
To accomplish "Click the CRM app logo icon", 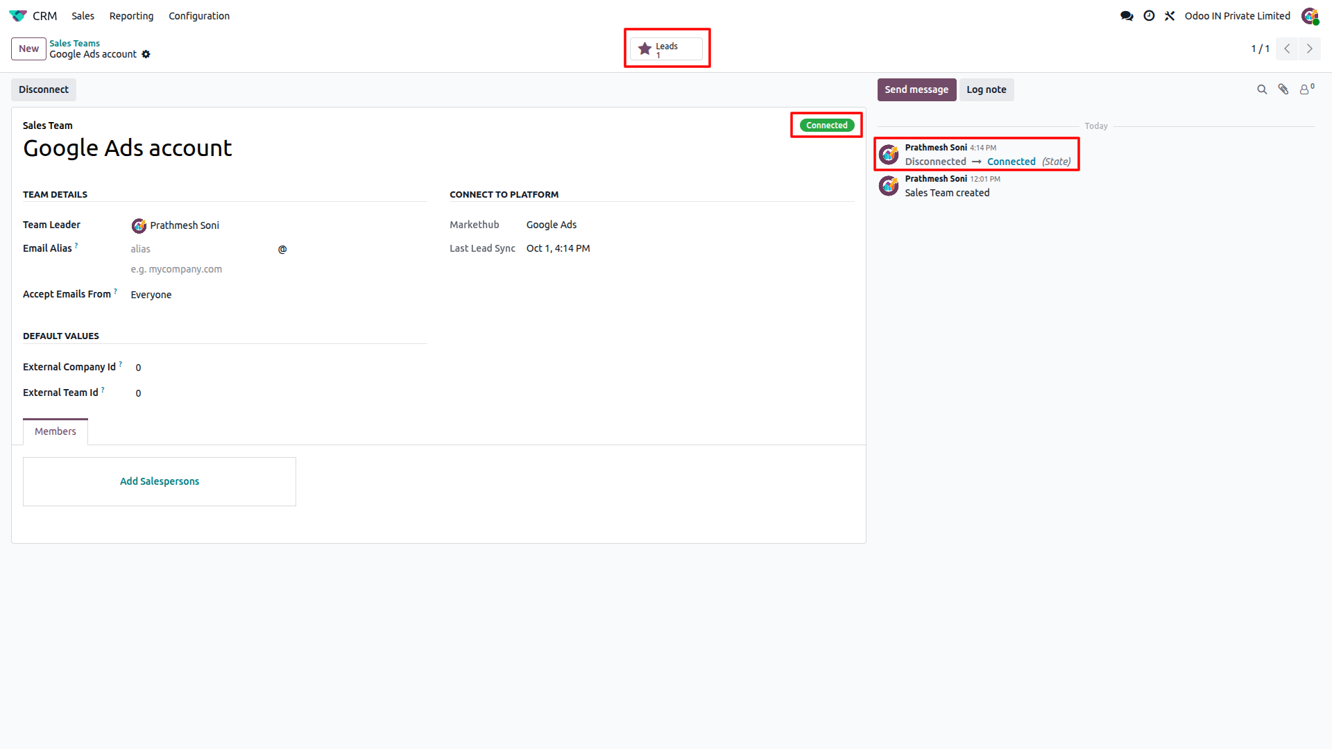I will (x=18, y=15).
